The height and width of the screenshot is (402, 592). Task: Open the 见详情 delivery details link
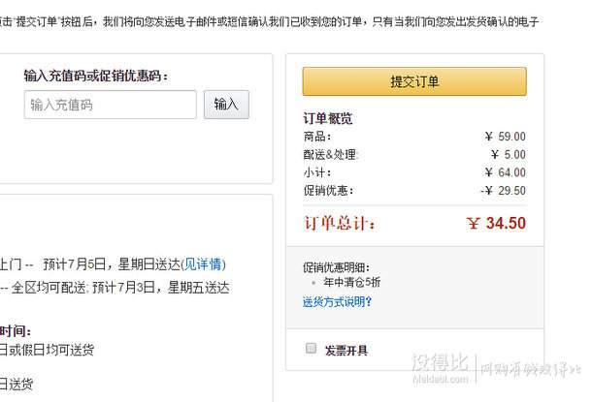203,264
